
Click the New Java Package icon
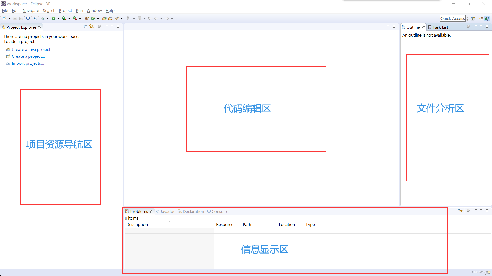point(87,18)
